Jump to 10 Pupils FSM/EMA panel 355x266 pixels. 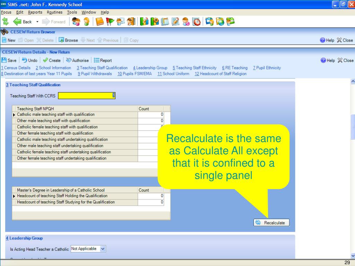pos(135,74)
